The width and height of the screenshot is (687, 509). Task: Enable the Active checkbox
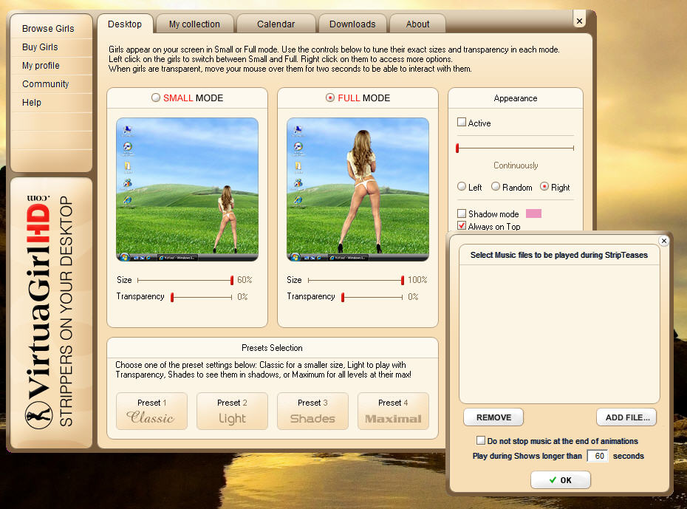pyautogui.click(x=462, y=123)
